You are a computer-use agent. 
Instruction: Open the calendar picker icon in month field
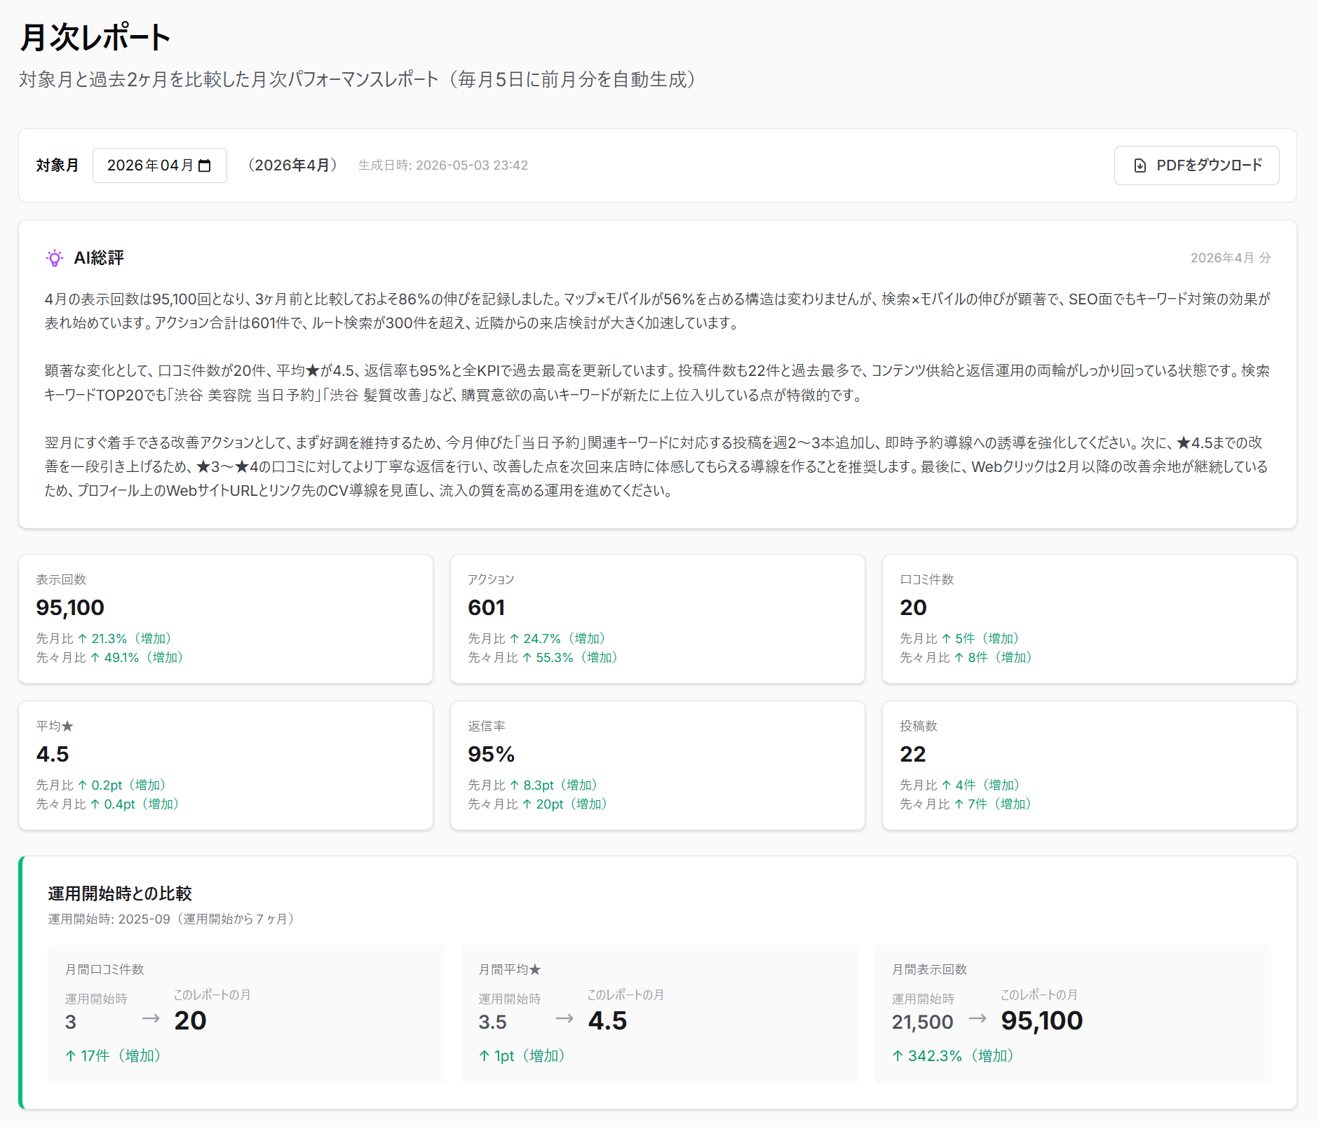click(x=205, y=166)
